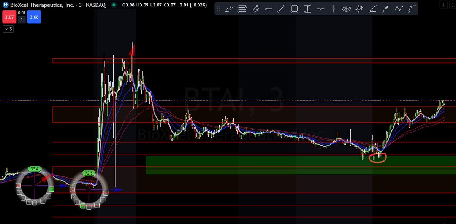
Task: Select the zigzag Path tool
Action: [398, 9]
